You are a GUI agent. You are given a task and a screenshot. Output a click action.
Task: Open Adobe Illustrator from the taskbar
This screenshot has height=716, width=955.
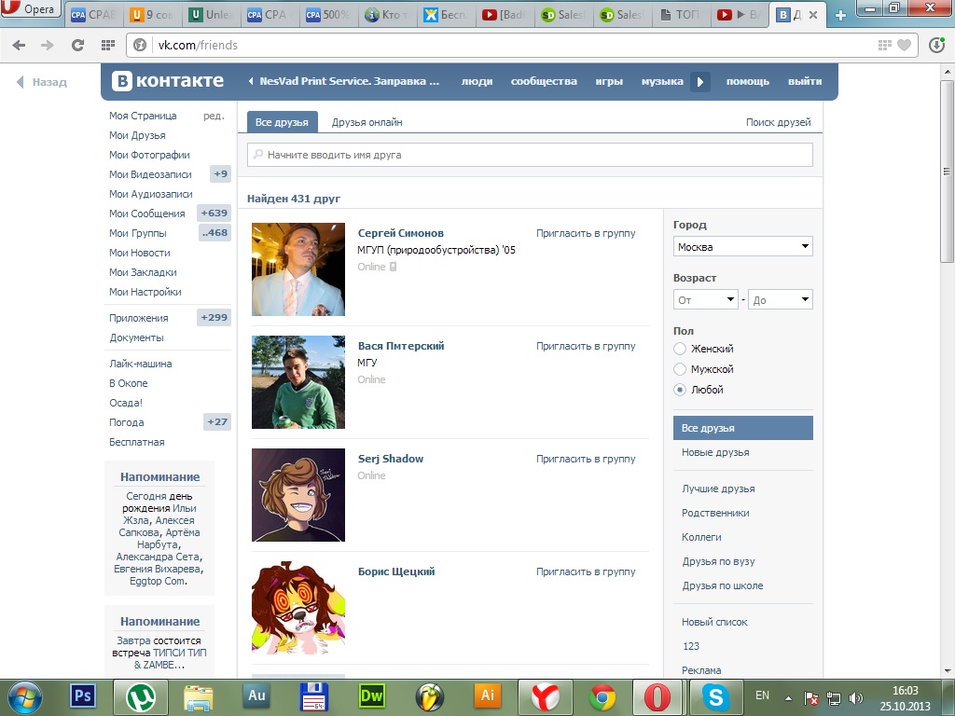pos(487,695)
